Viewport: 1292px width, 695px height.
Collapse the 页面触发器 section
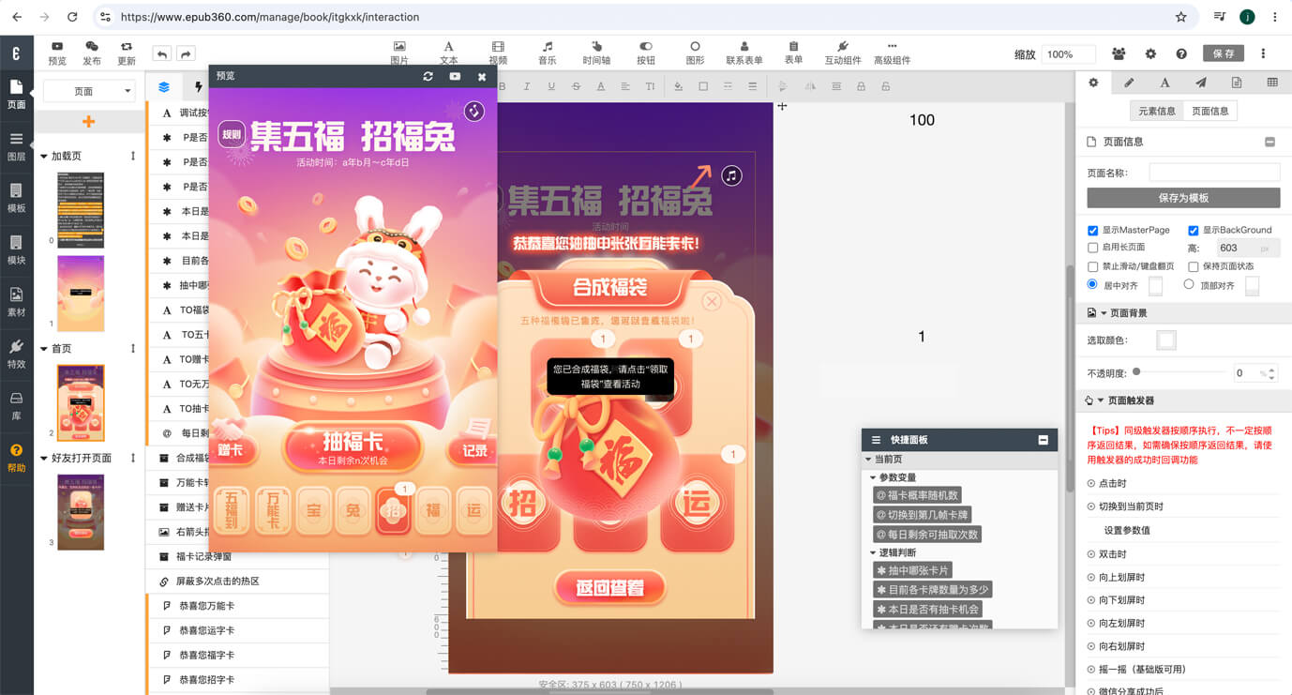tap(1102, 400)
